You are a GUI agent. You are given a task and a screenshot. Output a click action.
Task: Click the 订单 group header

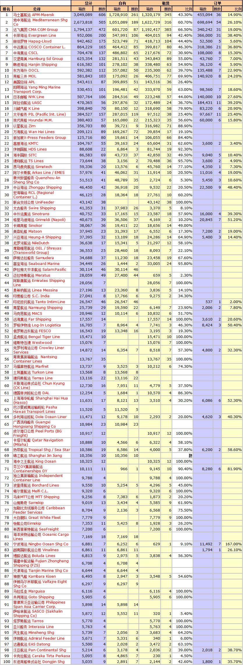[218, 3]
